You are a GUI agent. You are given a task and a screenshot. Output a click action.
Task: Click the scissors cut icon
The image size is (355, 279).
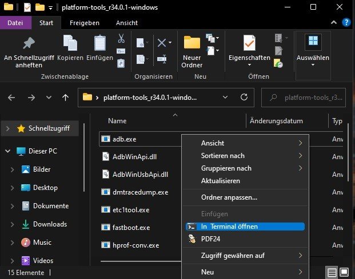tap(121, 39)
